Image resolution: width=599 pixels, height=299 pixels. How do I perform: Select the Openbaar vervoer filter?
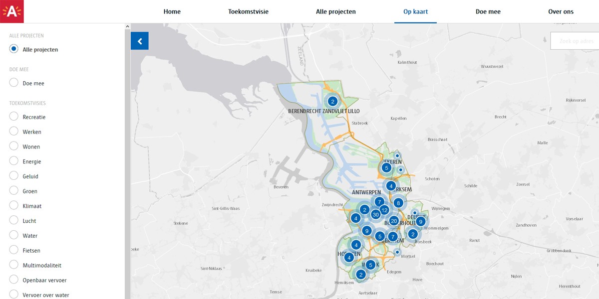(x=14, y=280)
